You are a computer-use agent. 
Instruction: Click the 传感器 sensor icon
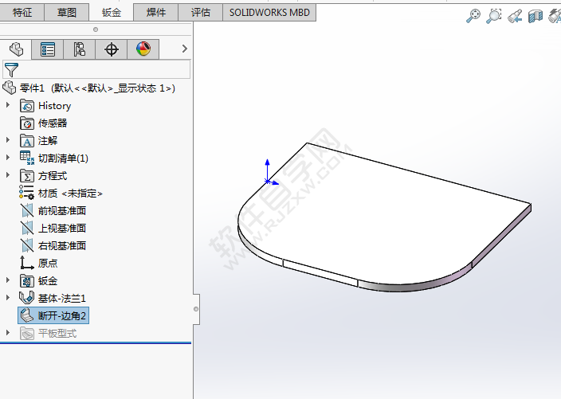point(27,123)
